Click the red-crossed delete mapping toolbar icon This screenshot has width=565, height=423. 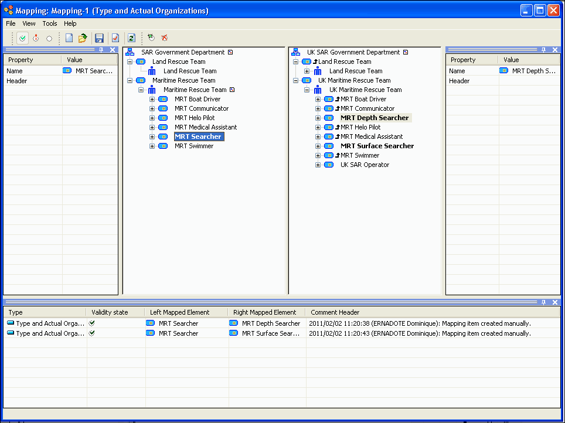point(164,38)
